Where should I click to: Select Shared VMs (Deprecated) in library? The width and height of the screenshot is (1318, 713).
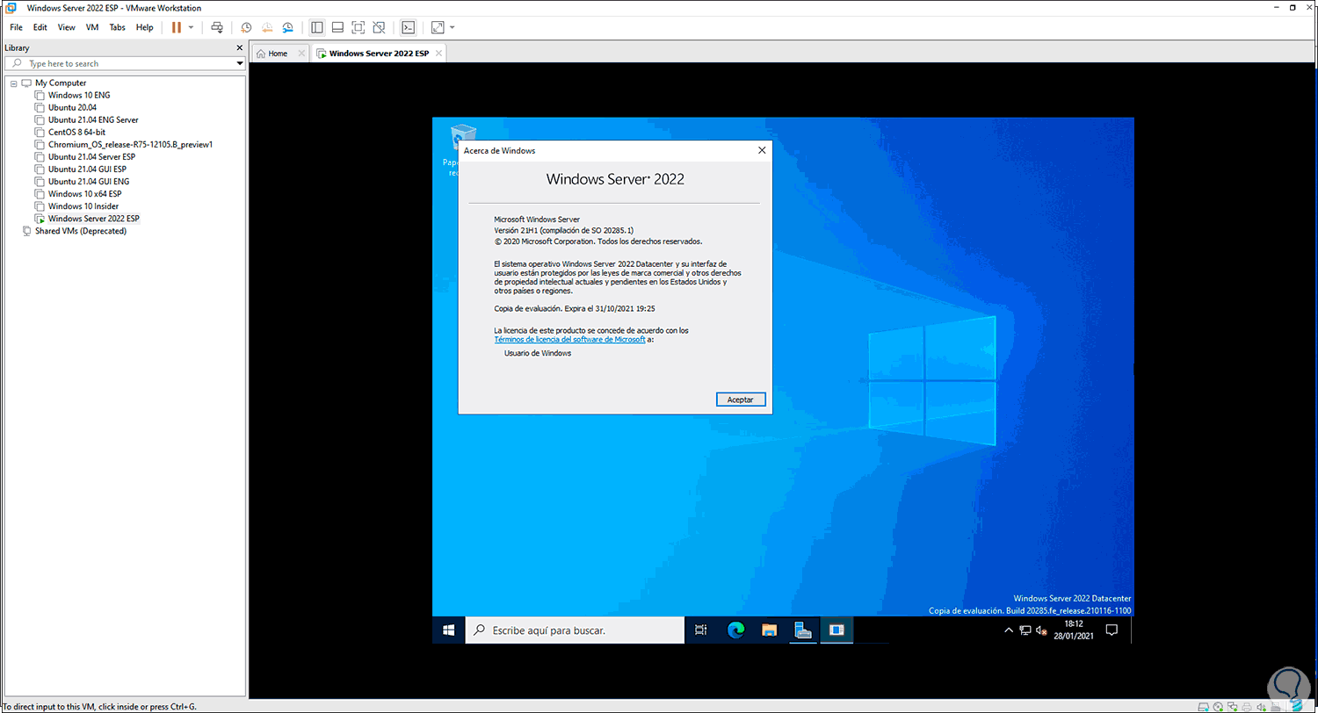pyautogui.click(x=81, y=231)
